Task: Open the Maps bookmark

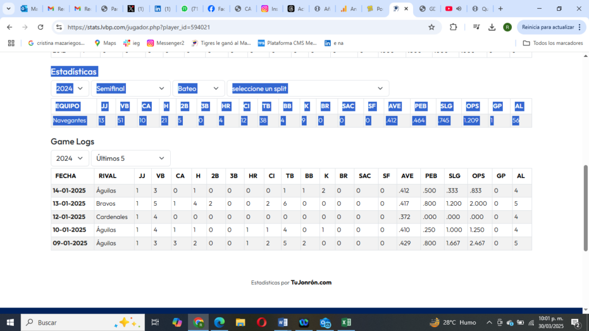Action: [105, 43]
